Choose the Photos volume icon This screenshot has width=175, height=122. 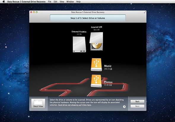tap(96, 81)
